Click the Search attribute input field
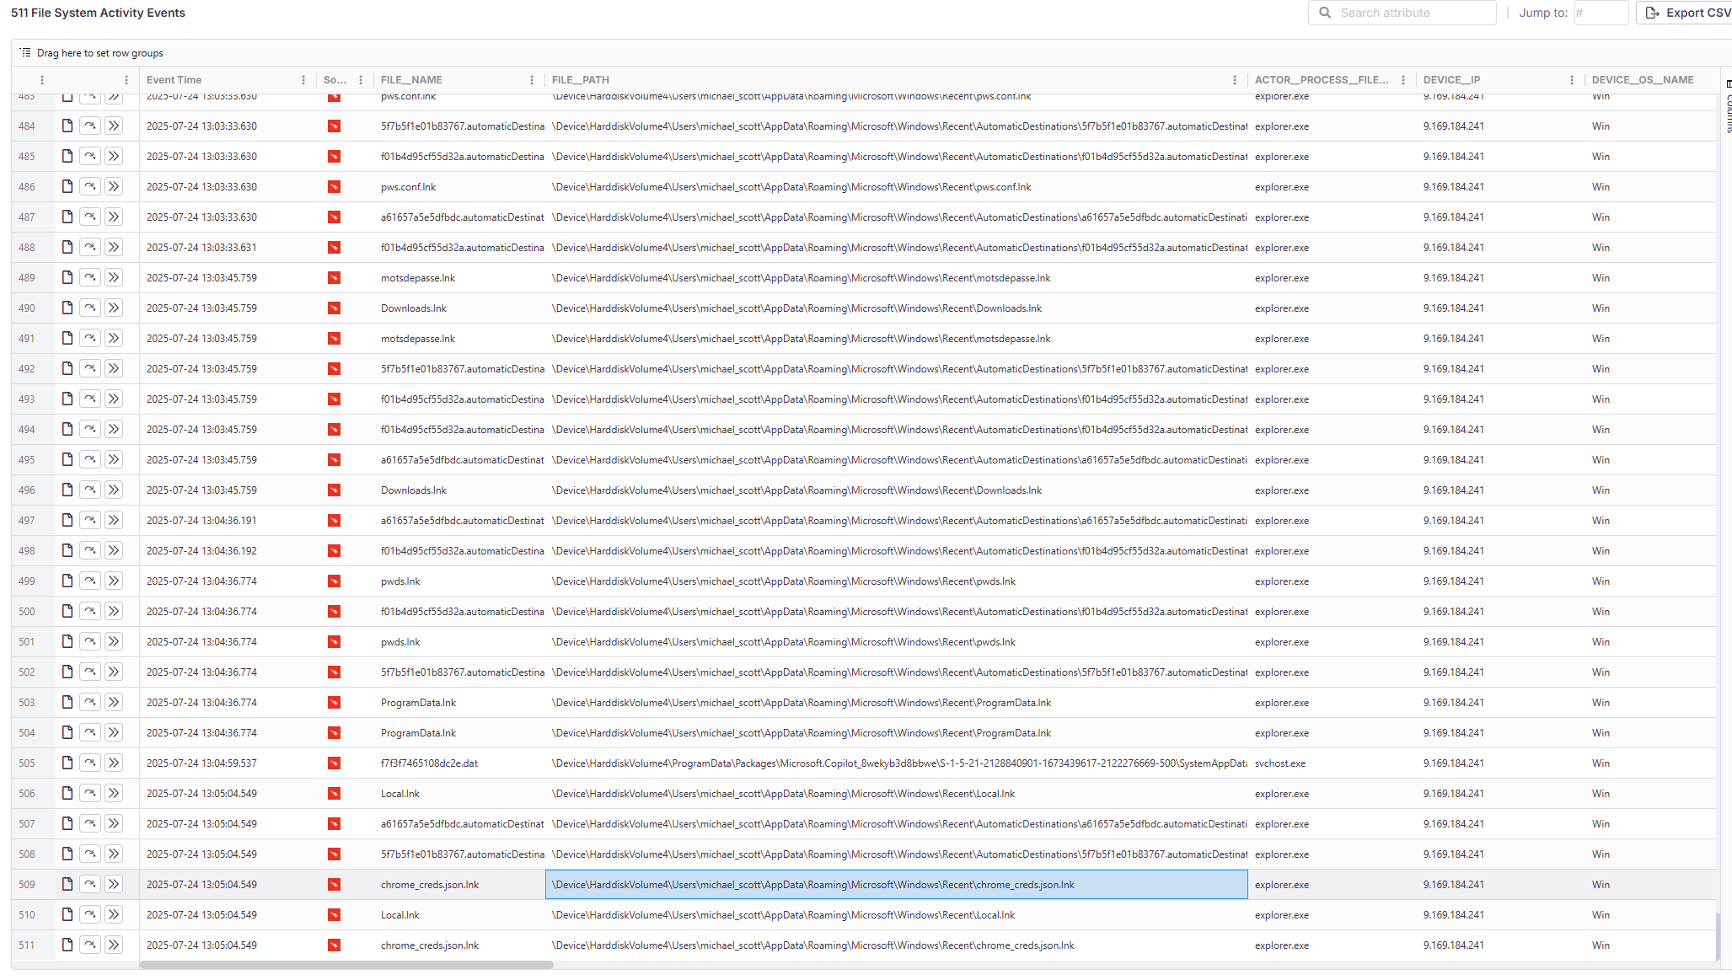The width and height of the screenshot is (1732, 980). point(1416,13)
